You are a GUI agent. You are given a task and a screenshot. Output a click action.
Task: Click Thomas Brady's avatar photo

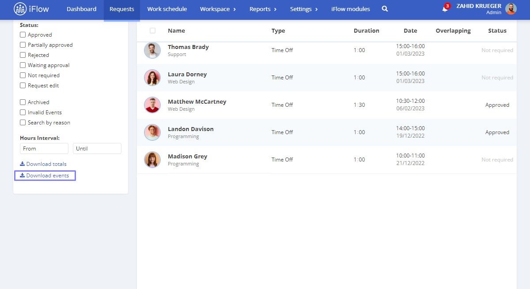[152, 50]
